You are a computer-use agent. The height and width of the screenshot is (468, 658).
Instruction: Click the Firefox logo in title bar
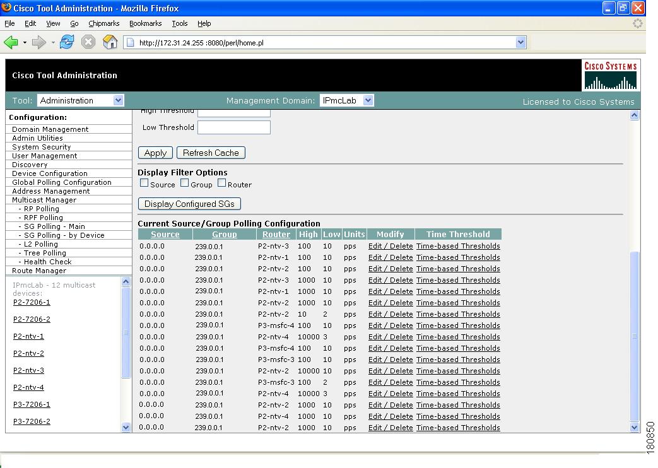point(6,7)
